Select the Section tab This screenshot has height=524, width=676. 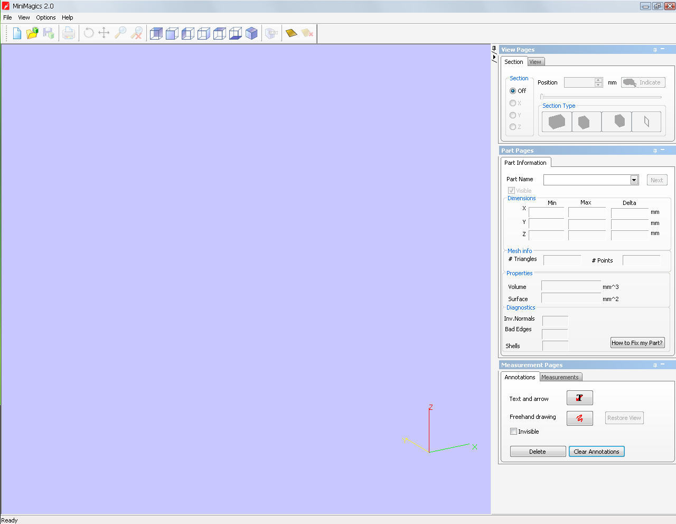click(513, 62)
